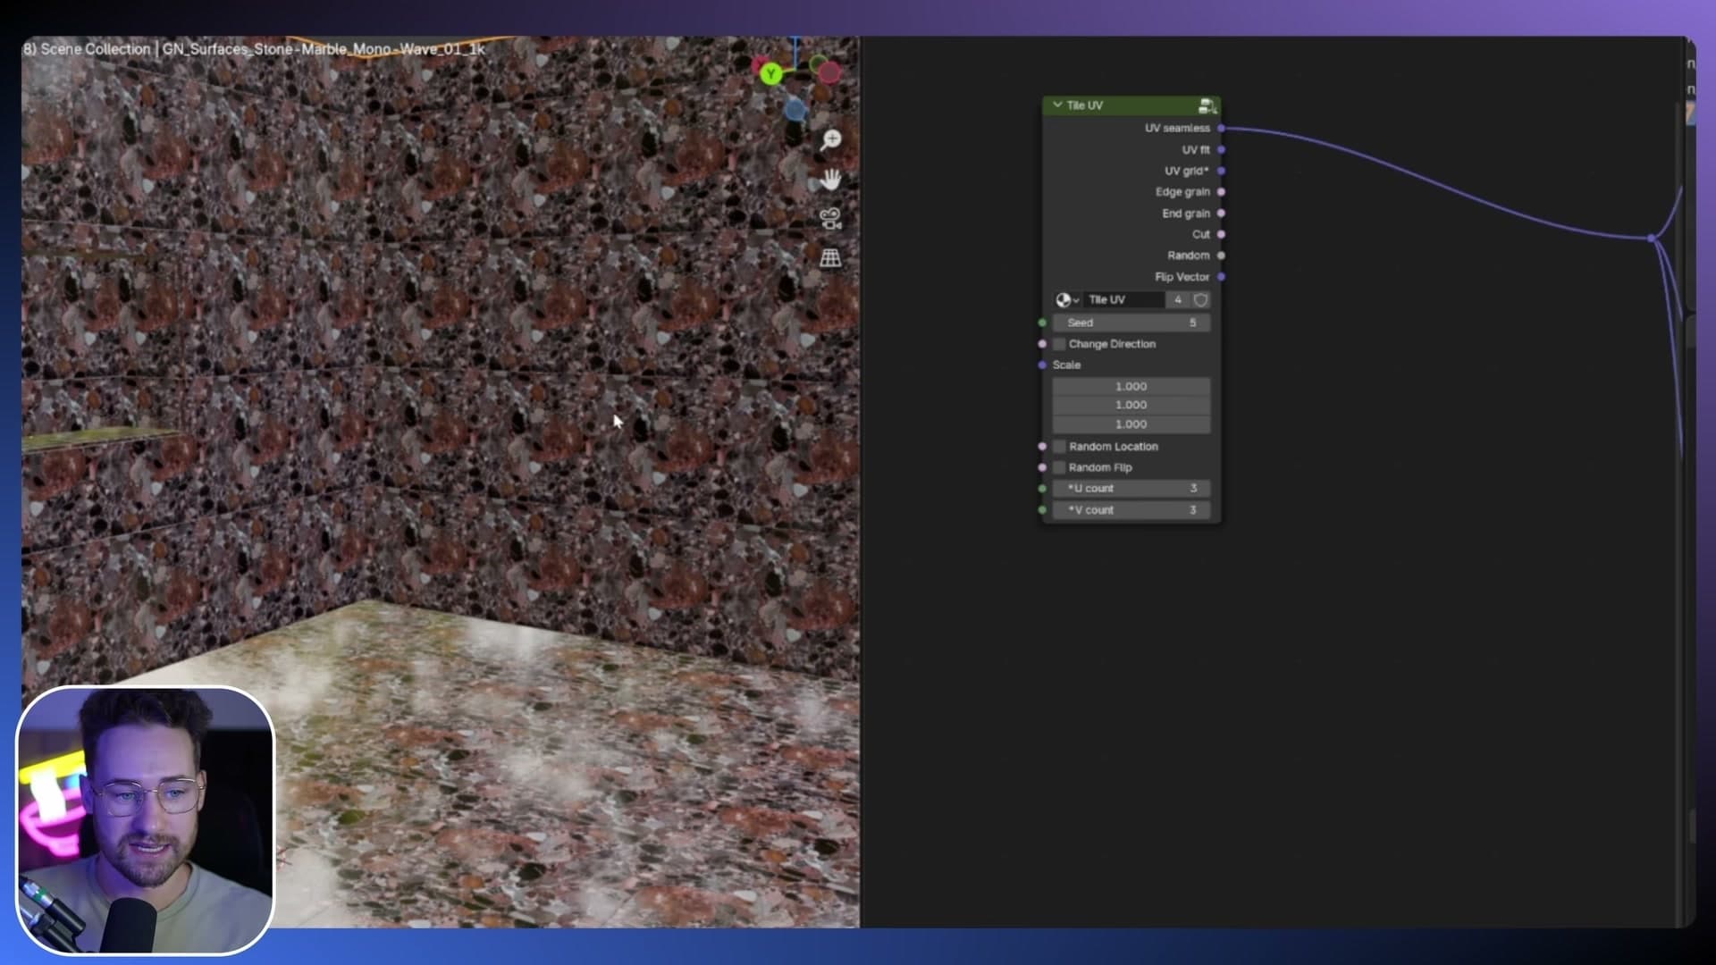Screen dimensions: 1716x965
Task: Click the Tile UV node group name field
Action: tap(1123, 300)
